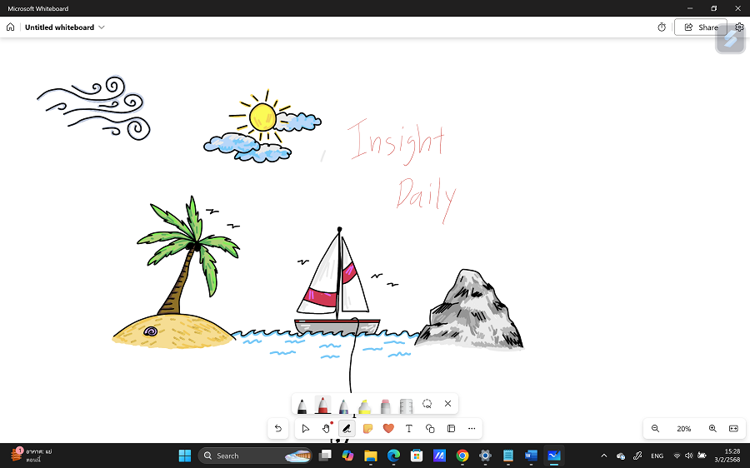Select the eraser tool

click(x=385, y=406)
